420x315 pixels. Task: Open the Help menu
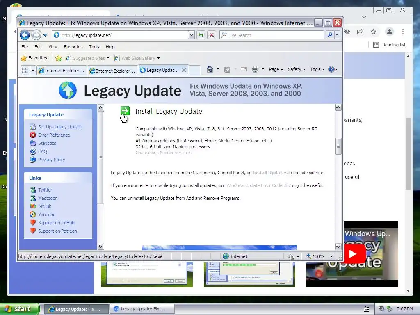[x=110, y=47]
